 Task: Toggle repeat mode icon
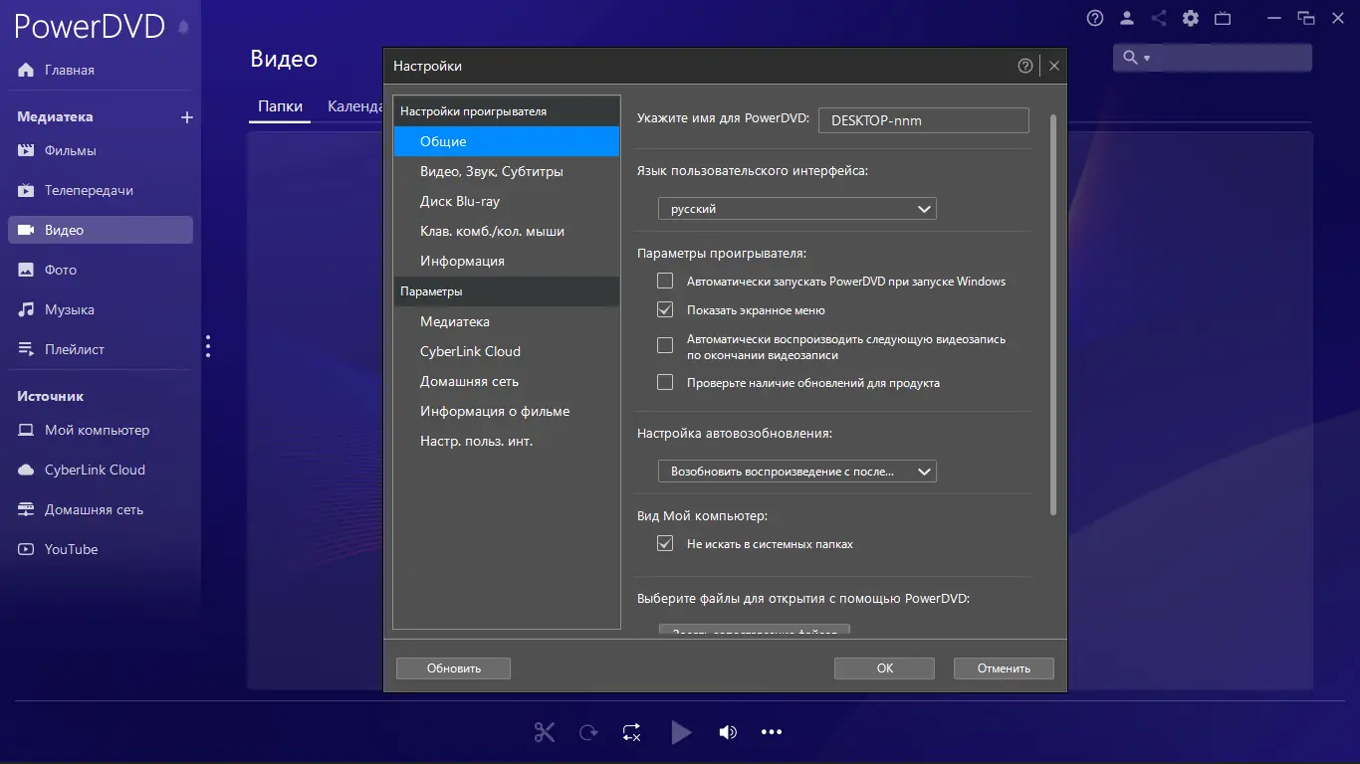click(631, 732)
